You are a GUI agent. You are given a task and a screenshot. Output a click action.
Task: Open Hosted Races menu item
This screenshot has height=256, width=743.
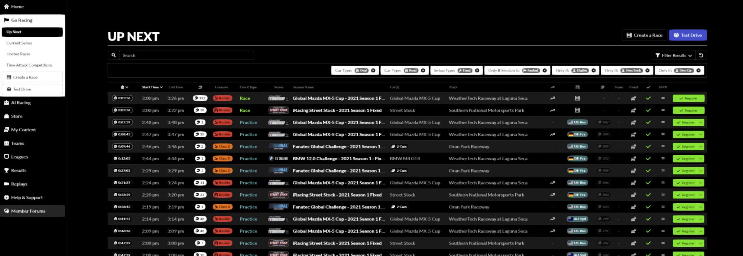pos(19,54)
